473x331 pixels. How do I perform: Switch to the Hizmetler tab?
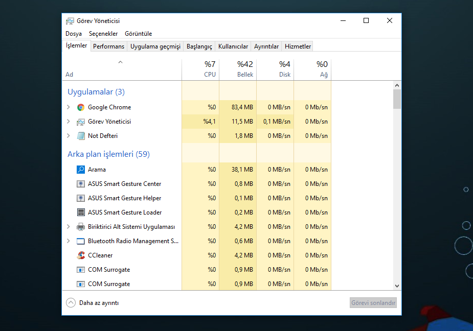[x=298, y=46]
